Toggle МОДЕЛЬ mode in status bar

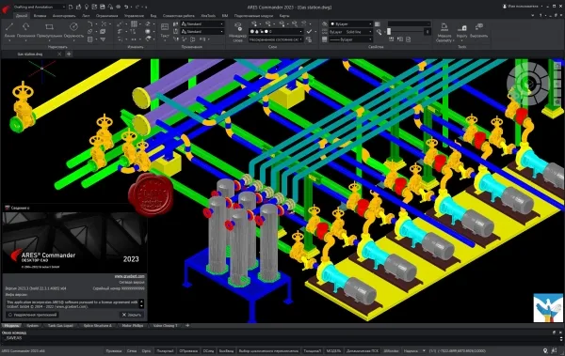[x=333, y=350]
